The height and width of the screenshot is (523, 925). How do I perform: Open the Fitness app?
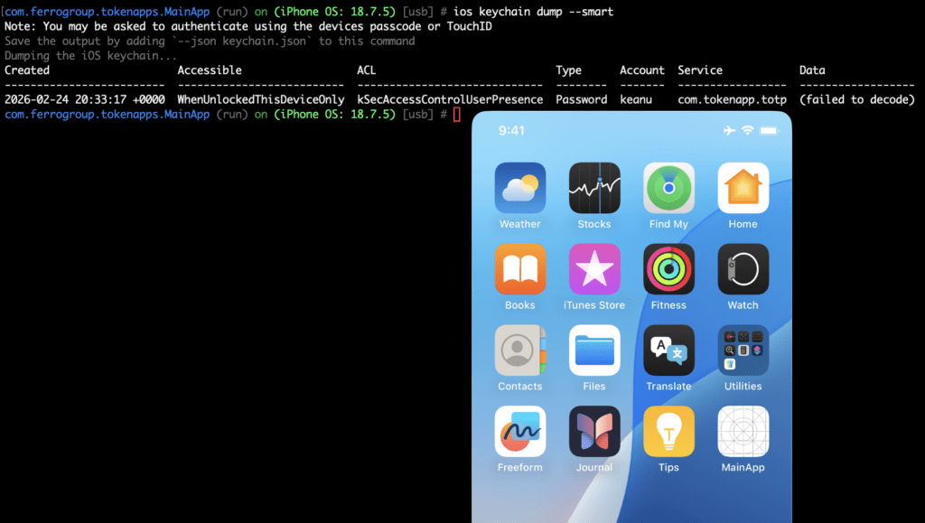668,269
